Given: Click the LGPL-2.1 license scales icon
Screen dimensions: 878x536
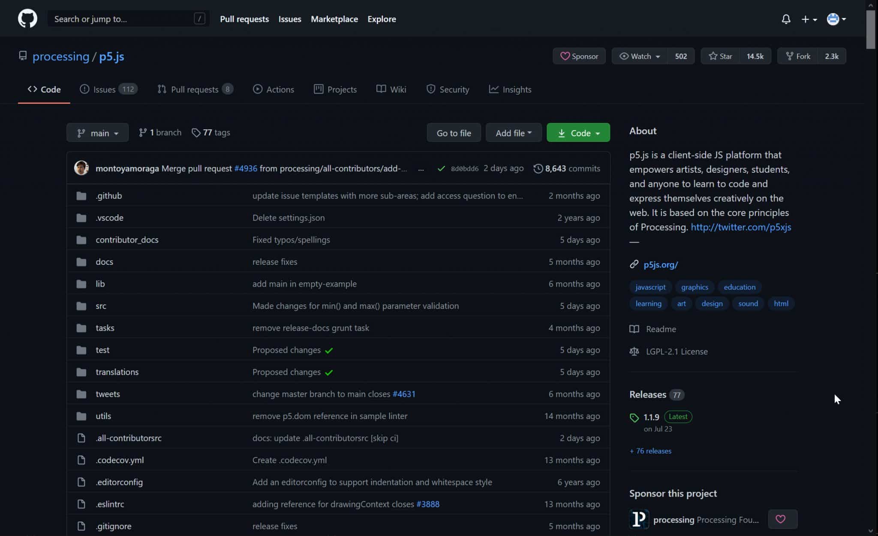Looking at the screenshot, I should click(x=634, y=351).
